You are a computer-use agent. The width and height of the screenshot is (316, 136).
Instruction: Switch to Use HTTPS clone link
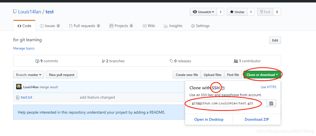(268, 87)
